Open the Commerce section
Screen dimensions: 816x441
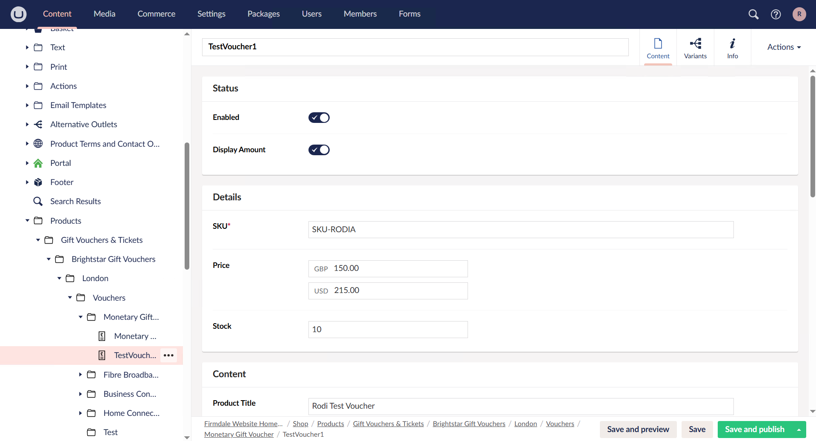click(x=156, y=14)
